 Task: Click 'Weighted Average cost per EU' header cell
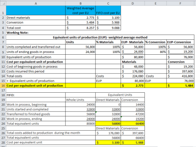click(x=80, y=10)
